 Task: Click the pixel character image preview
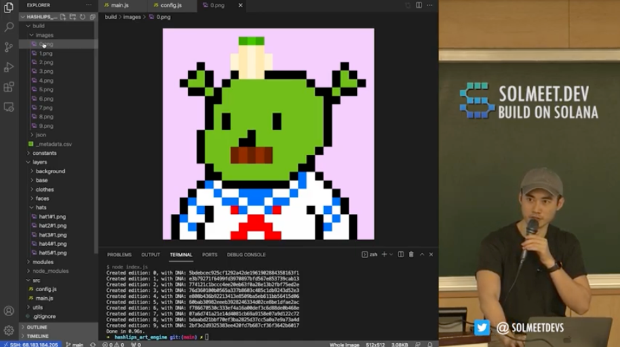[269, 134]
